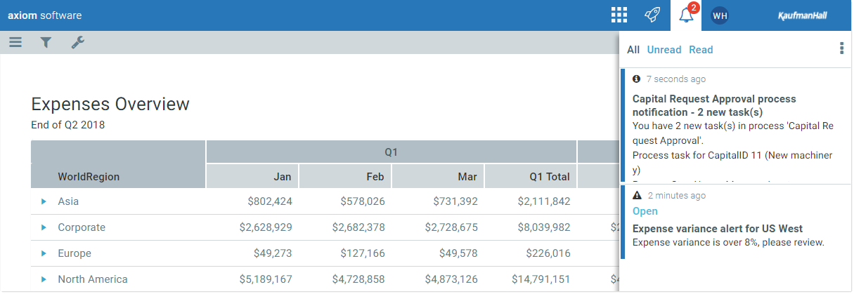Open the hamburger menu icon

coord(15,43)
